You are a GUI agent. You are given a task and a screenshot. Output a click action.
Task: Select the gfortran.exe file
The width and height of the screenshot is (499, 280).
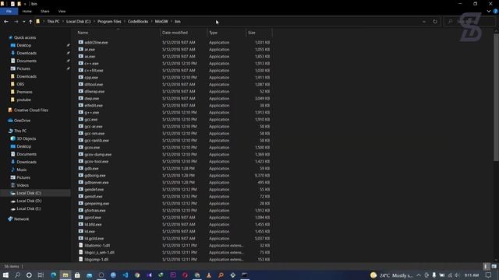point(95,211)
